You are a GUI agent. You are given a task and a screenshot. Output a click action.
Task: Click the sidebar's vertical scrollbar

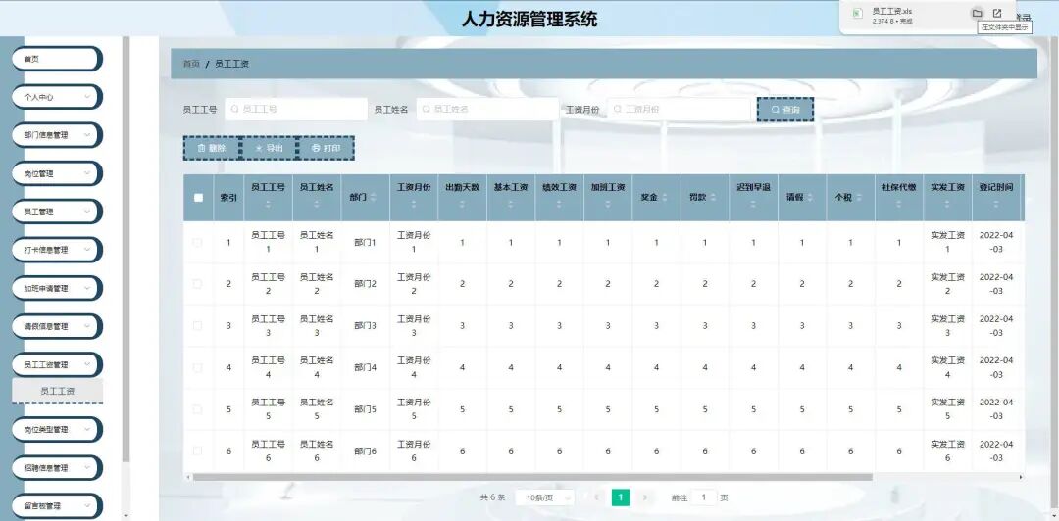(x=126, y=249)
